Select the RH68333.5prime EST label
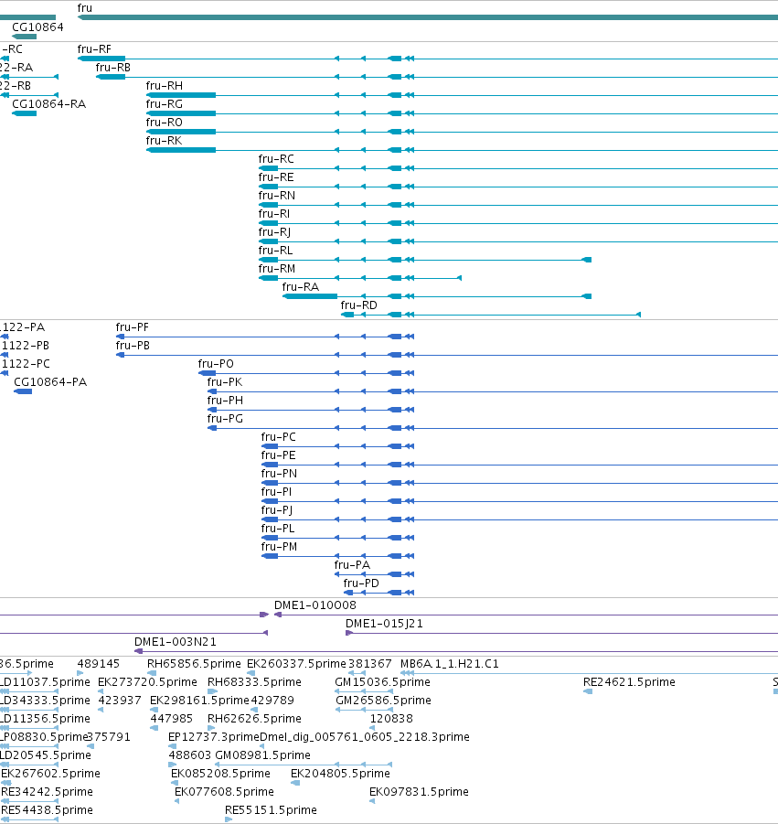Screen dimensions: 778x824 (x=254, y=682)
